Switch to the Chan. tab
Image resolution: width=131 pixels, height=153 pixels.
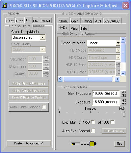tap(63, 21)
